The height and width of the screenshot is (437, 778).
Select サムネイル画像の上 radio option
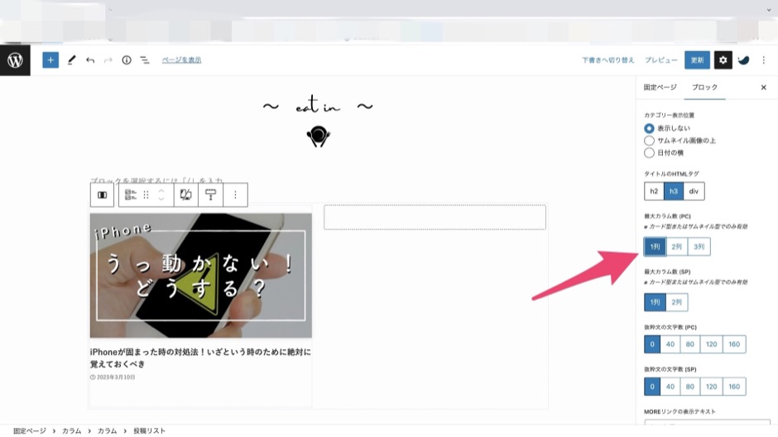(x=649, y=141)
